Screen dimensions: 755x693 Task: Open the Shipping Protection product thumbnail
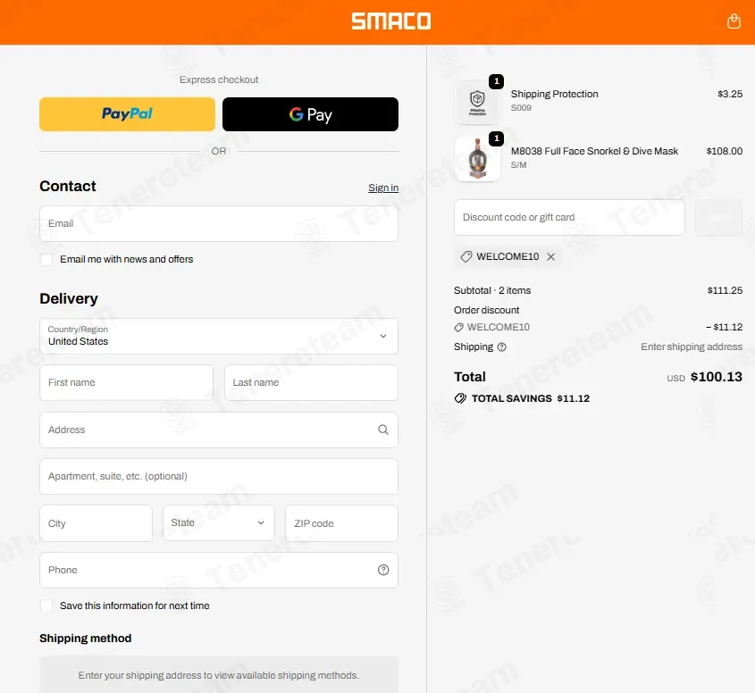477,102
